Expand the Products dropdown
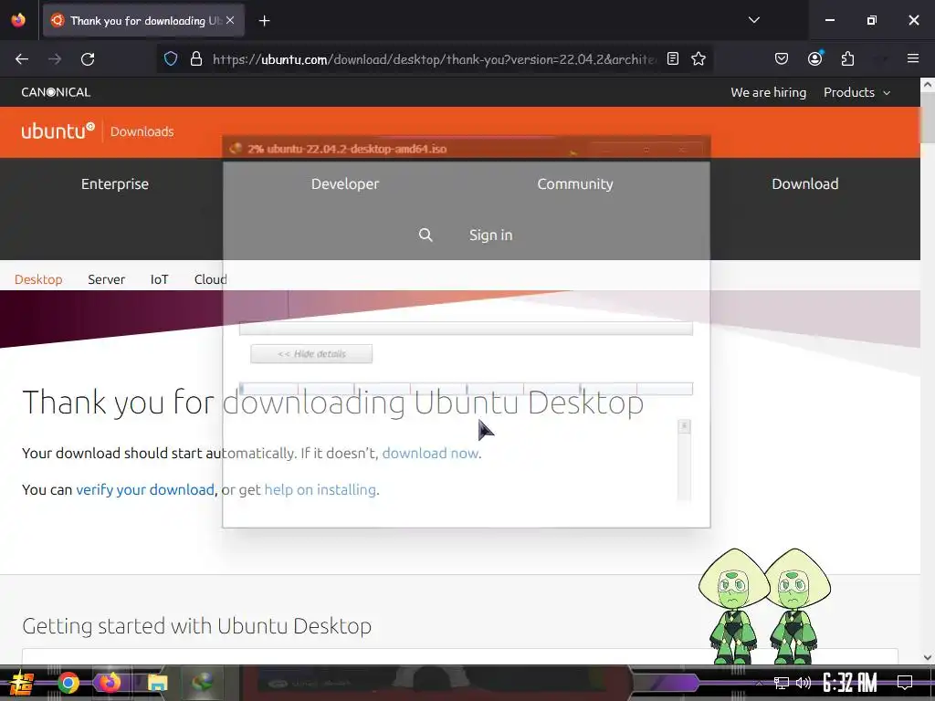The image size is (935, 701). [x=856, y=92]
